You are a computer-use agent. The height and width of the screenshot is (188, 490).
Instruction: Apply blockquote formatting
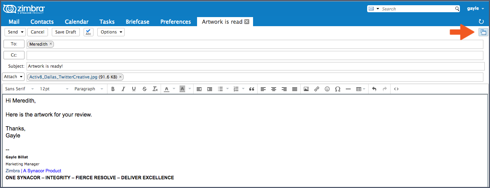251,89
